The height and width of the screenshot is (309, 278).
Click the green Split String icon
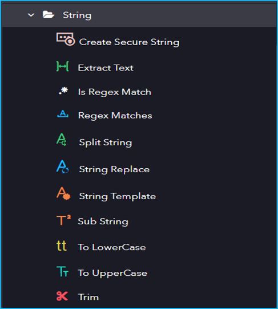[x=62, y=140]
